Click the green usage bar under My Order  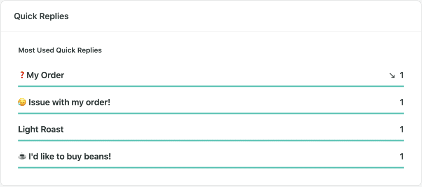coord(211,86)
